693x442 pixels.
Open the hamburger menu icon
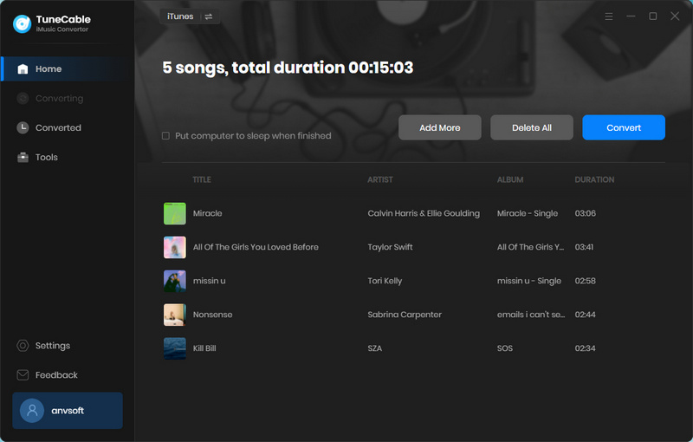click(x=609, y=16)
